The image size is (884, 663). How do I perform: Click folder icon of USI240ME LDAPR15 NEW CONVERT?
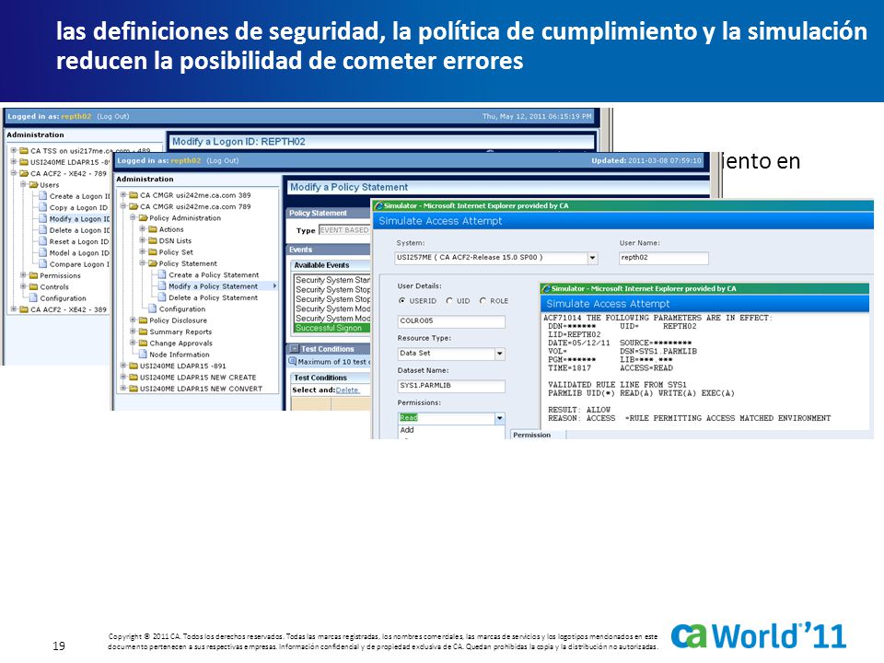(x=134, y=389)
